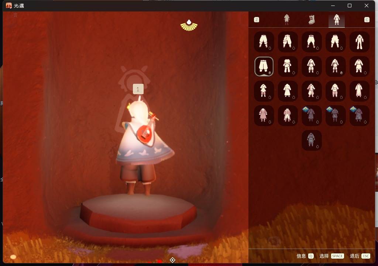Choose the third pants in the top row
Screen dimensions: 378x266
312,42
